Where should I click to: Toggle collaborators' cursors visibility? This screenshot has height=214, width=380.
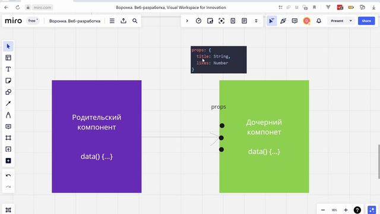pos(272,21)
